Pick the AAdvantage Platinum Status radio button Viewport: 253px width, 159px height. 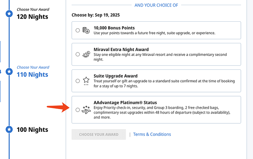click(x=78, y=110)
